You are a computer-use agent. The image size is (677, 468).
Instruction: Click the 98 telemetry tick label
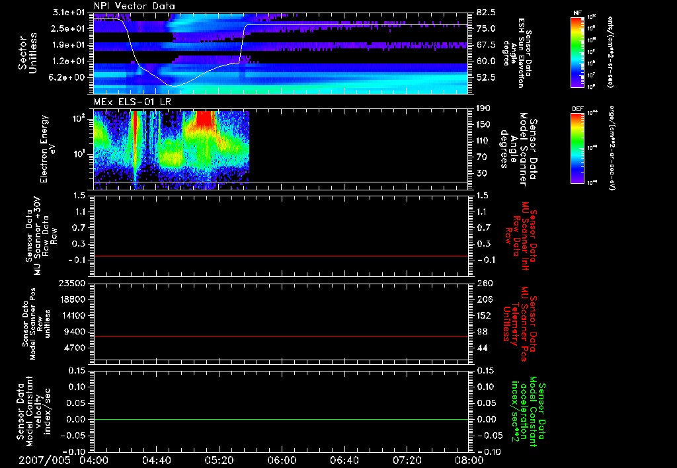[482, 332]
